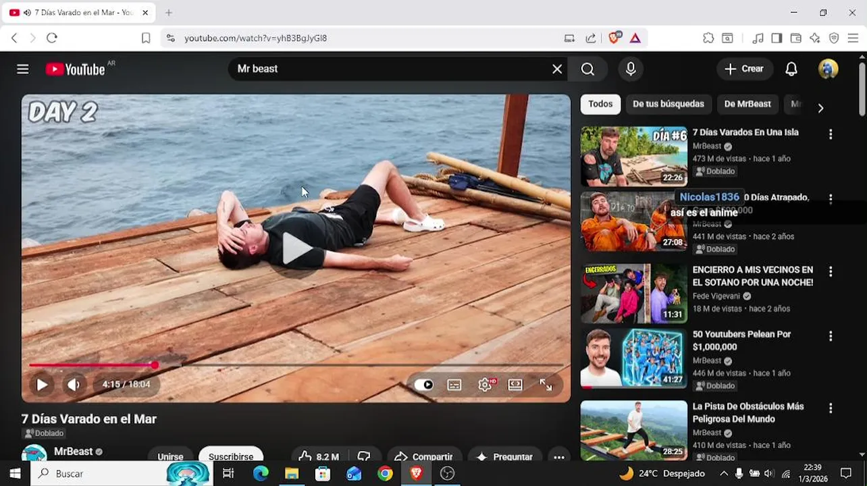
Task: Click the magnifier search button
Action: coord(587,69)
